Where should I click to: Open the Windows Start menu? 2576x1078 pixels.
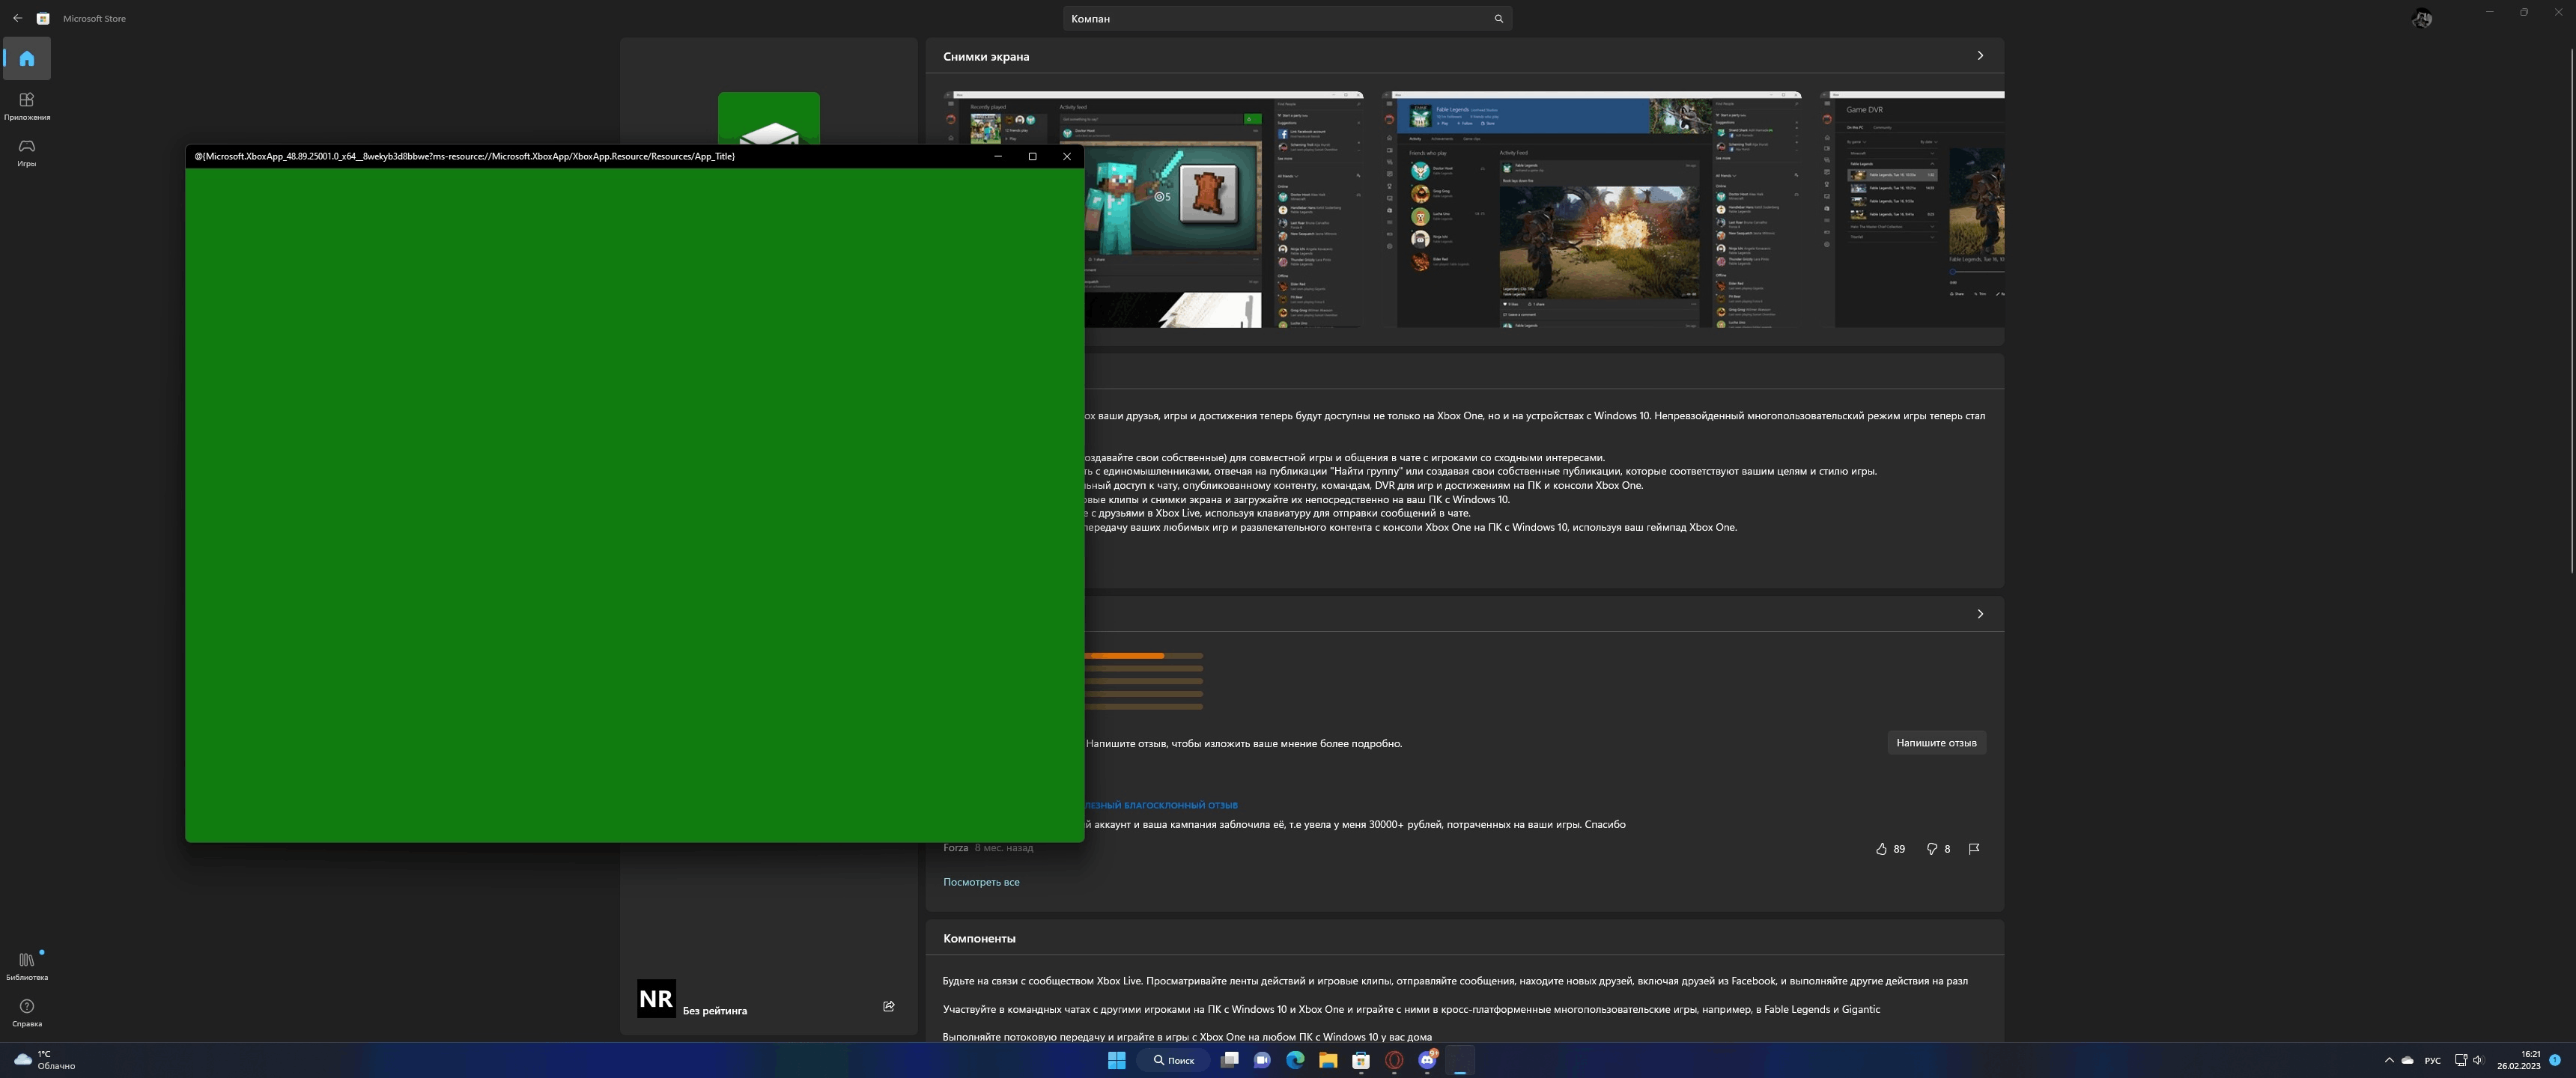(x=1117, y=1060)
